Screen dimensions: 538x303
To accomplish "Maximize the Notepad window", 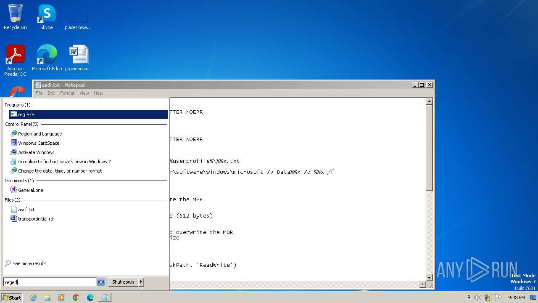I will [422, 85].
